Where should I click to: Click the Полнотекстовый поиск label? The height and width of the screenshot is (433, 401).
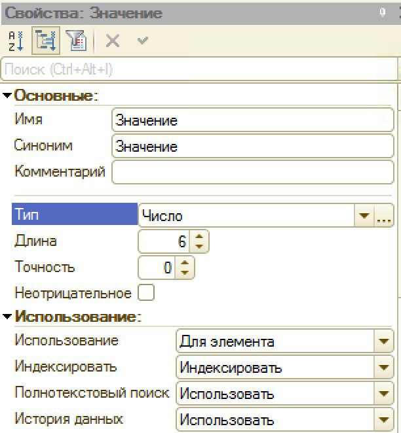point(92,392)
